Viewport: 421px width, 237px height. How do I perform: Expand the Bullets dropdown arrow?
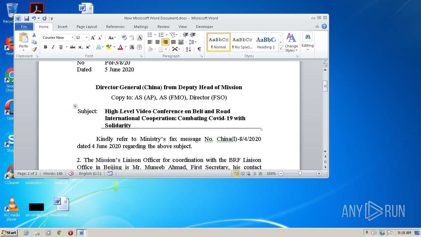(x=155, y=35)
